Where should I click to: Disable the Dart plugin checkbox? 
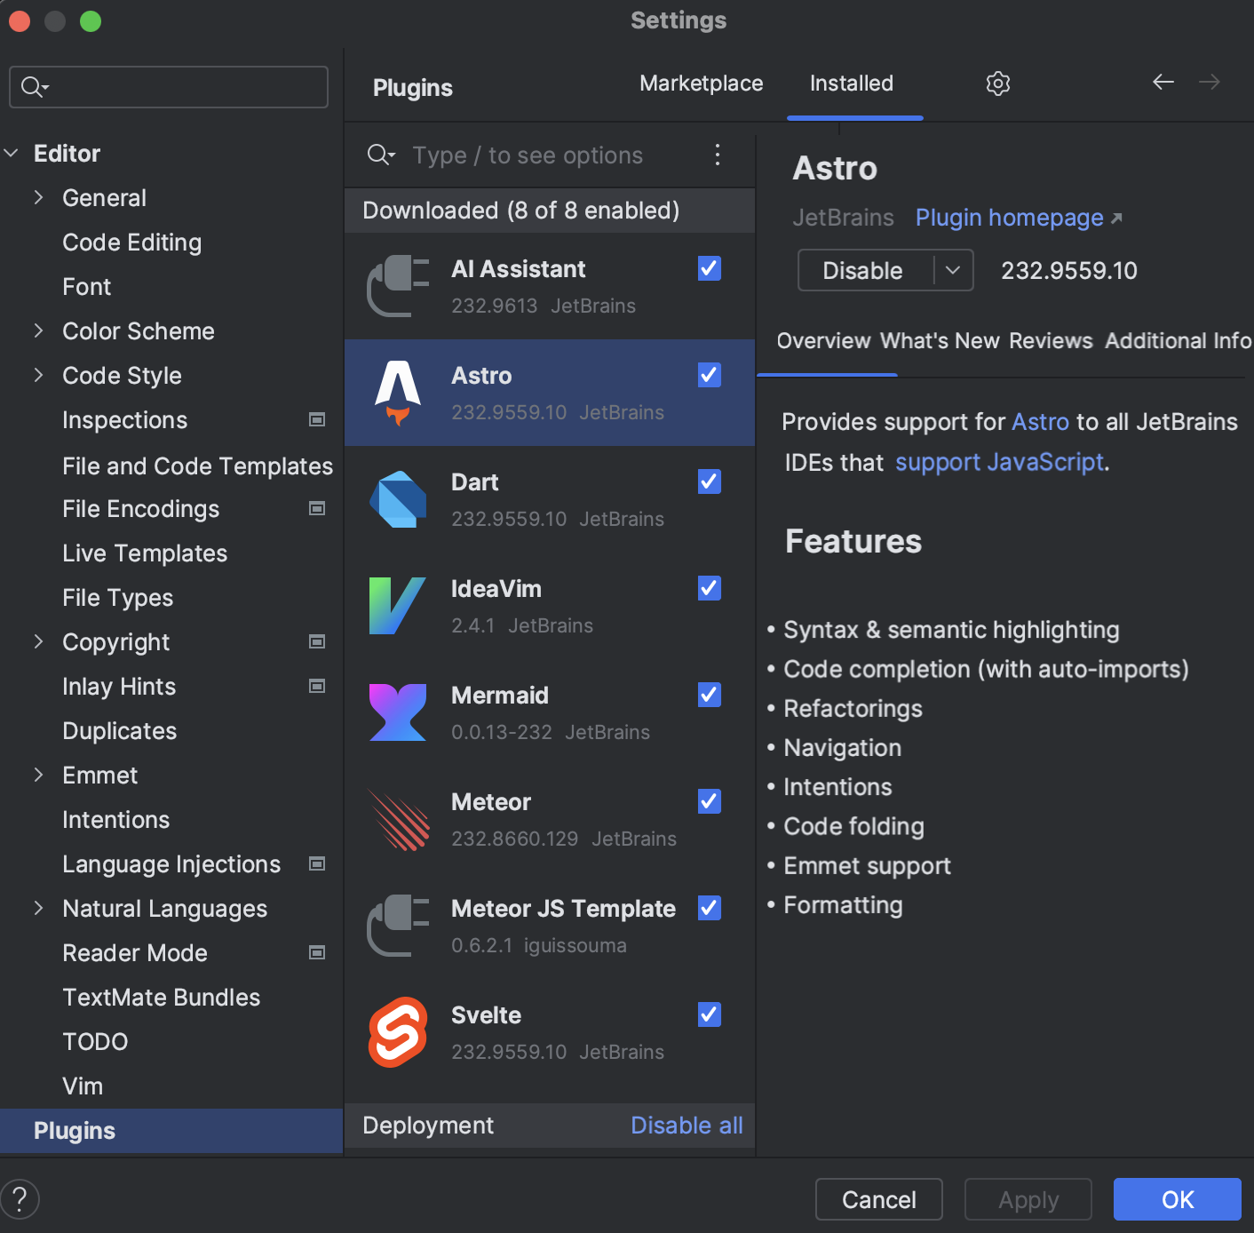point(708,481)
